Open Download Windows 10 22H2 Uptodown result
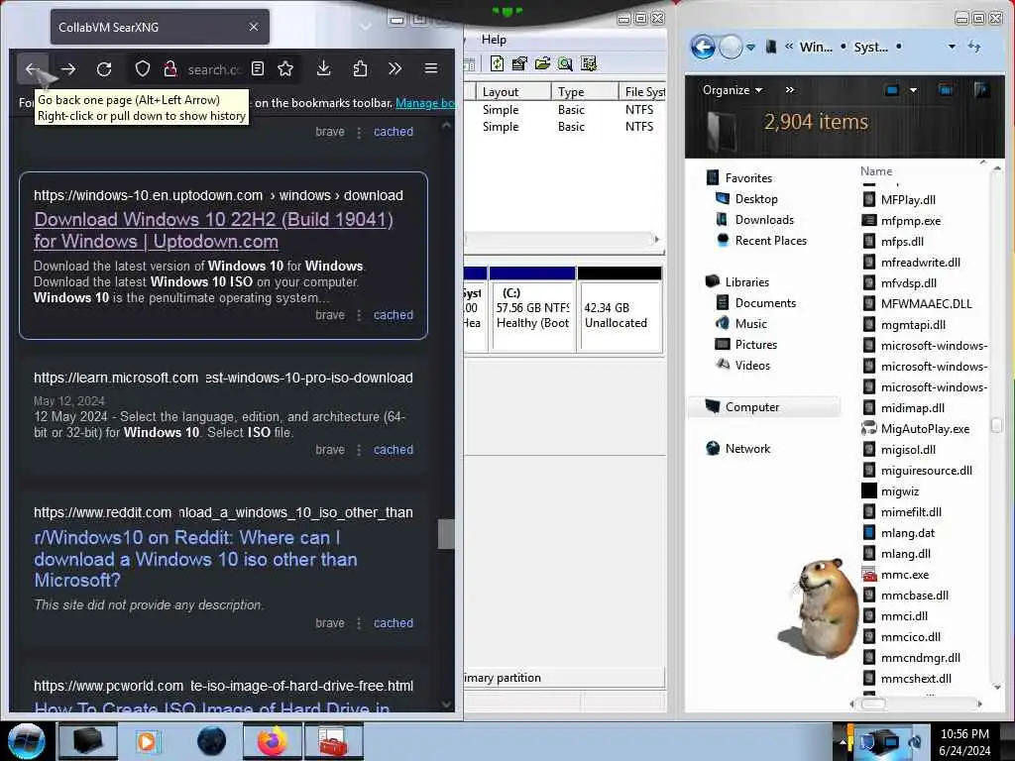 (214, 230)
